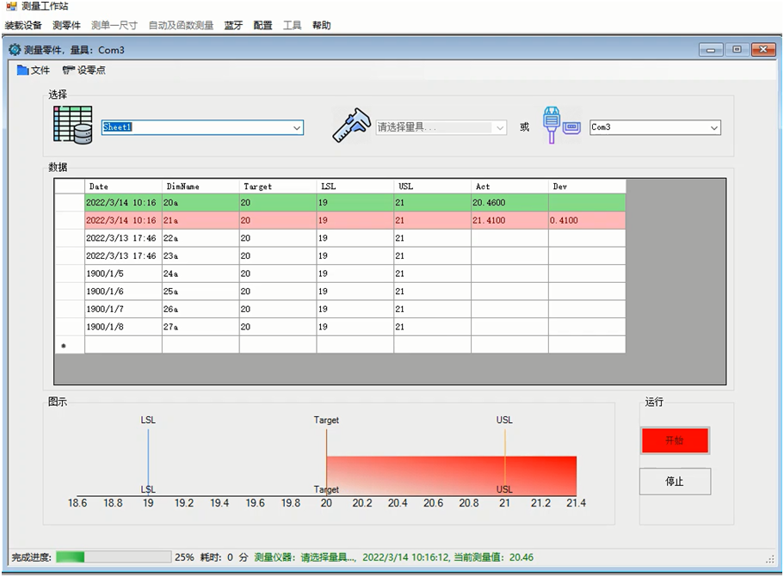Click the 文件 folder icon in toolbar
The image size is (784, 577).
23,71
